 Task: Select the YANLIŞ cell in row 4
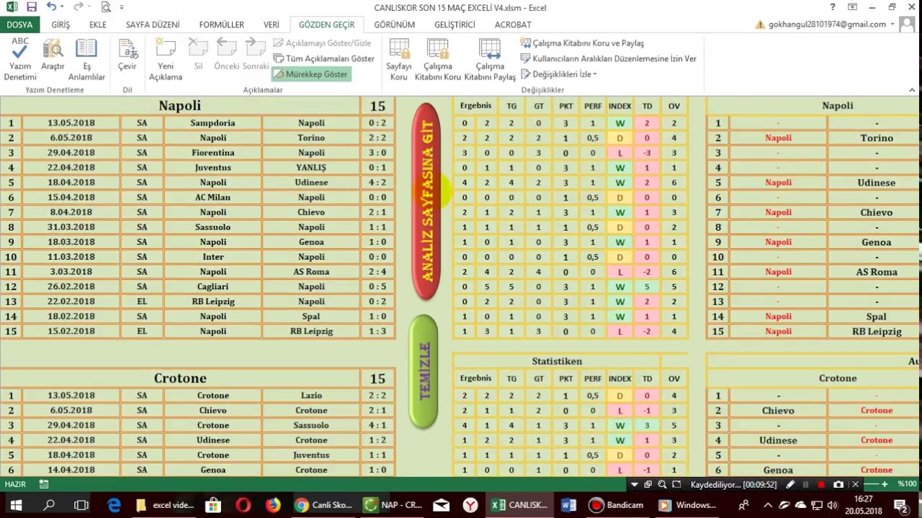(x=311, y=168)
